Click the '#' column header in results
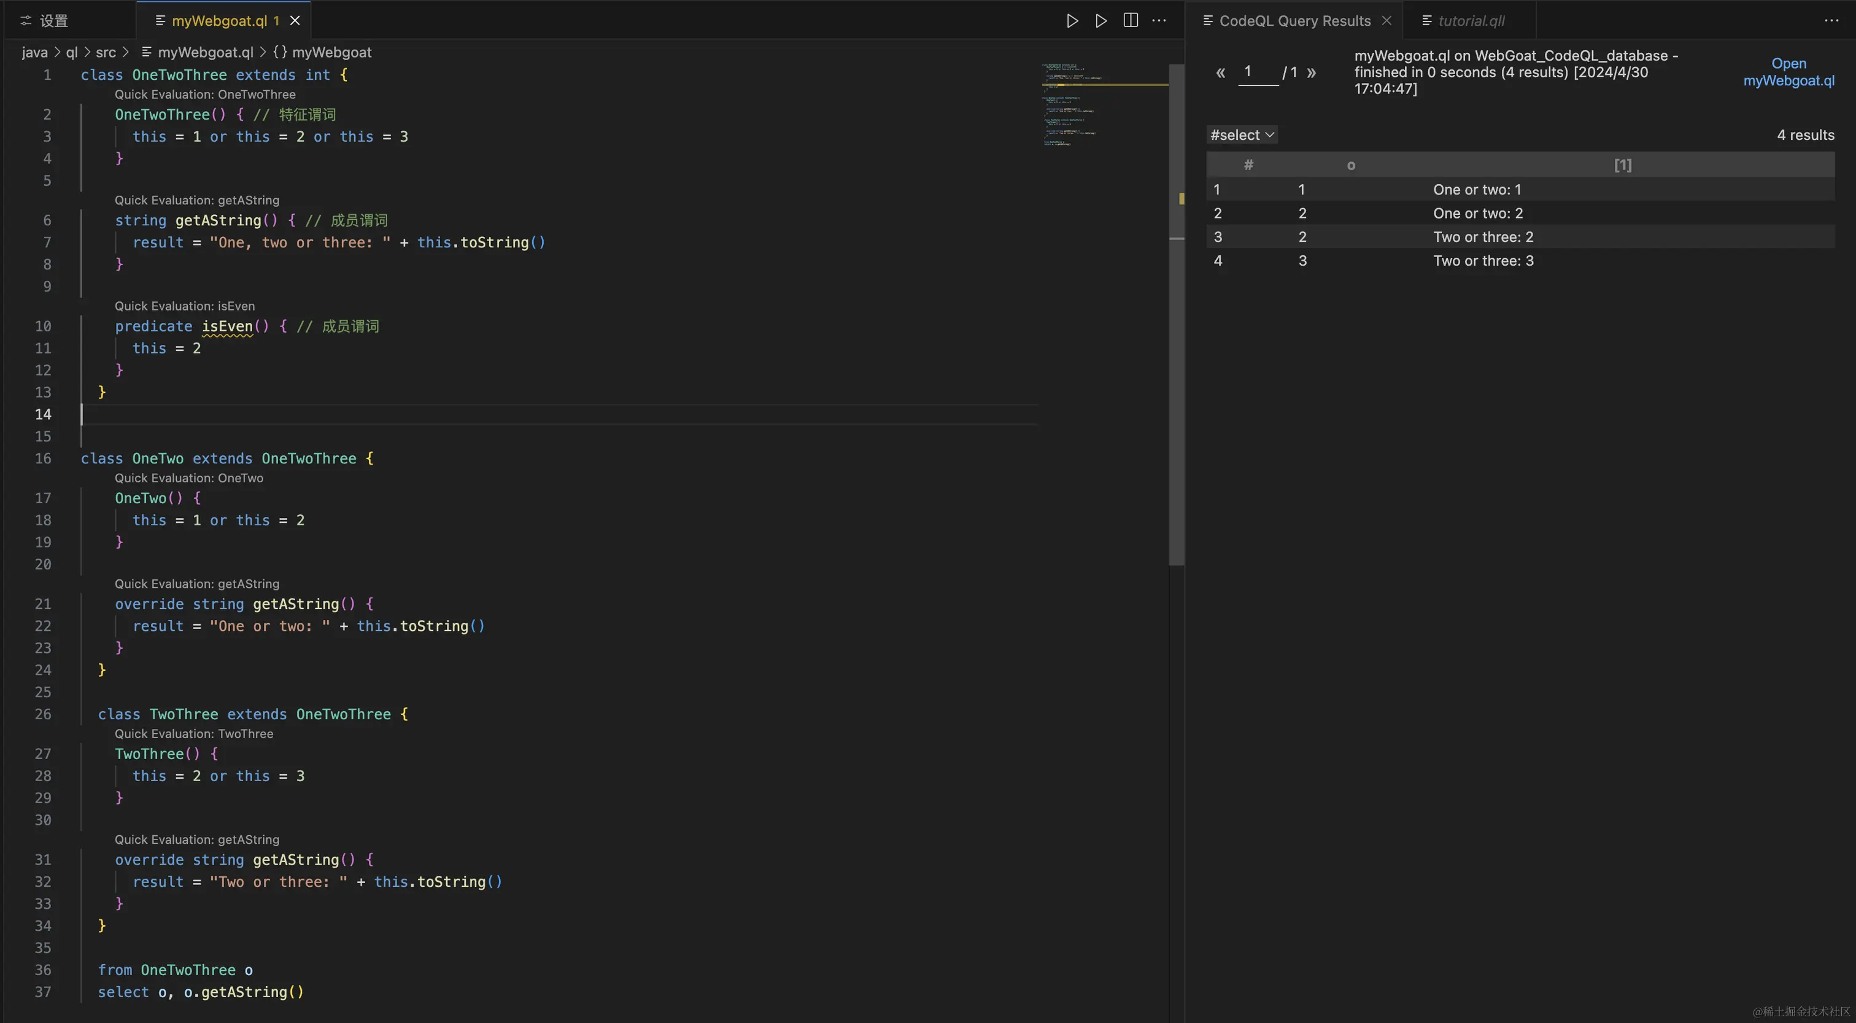Image resolution: width=1856 pixels, height=1023 pixels. pos(1248,165)
